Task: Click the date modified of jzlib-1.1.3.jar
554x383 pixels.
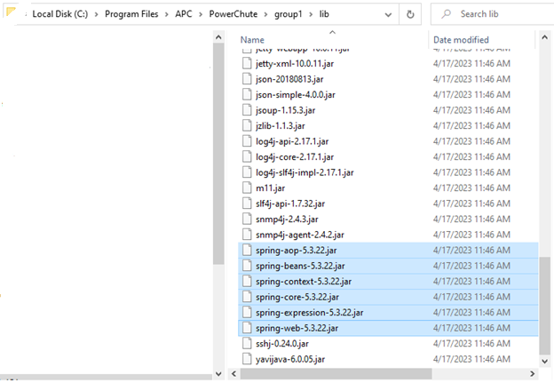Action: 471,126
